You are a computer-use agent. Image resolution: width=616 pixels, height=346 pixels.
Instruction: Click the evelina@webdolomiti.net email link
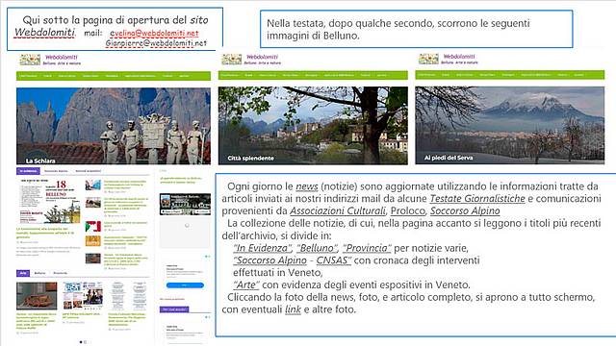click(x=154, y=34)
